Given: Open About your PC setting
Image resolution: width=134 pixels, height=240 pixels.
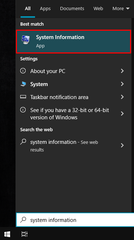Looking at the screenshot, I should [73, 71].
